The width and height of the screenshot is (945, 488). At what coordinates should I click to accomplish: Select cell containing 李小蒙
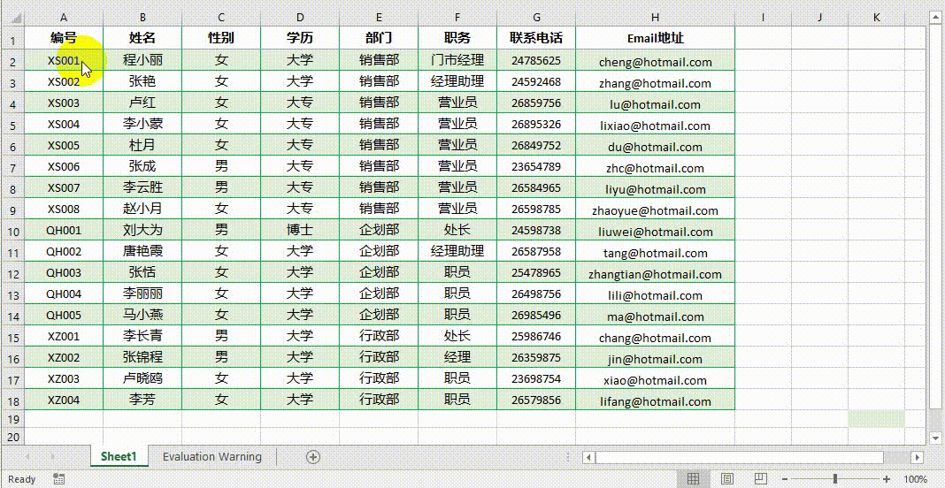[142, 124]
